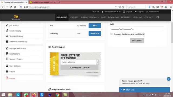Open Windows Start menu
173x97 pixels.
3,95
